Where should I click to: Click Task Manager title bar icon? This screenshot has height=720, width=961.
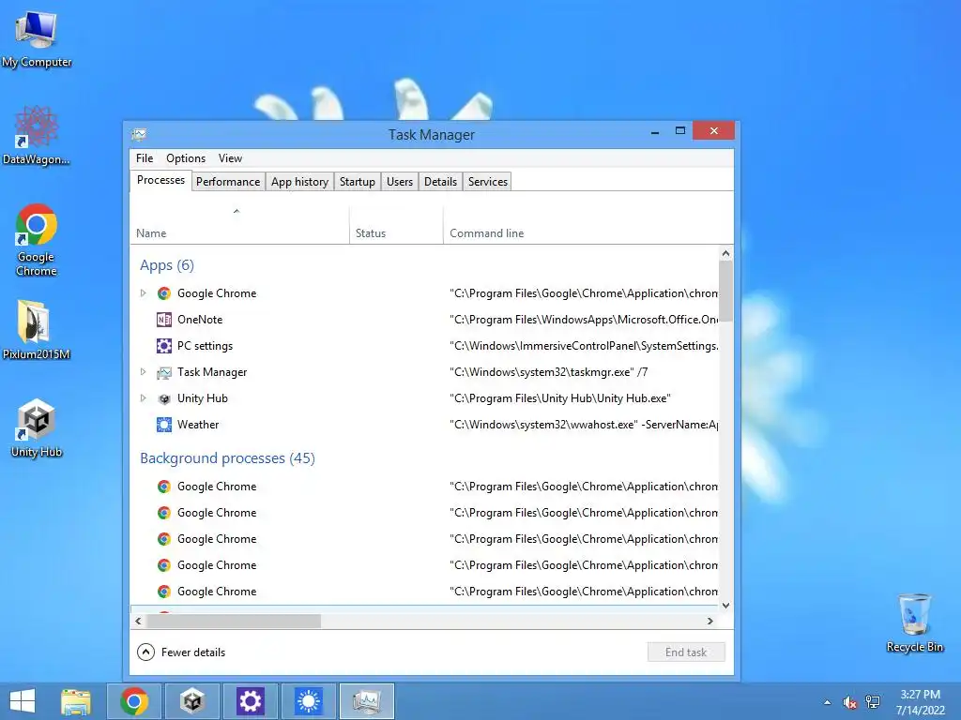[139, 134]
